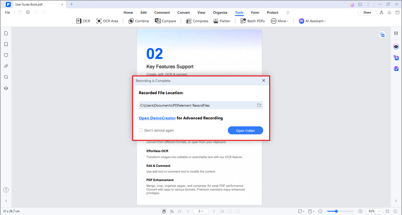The image size is (402, 215).
Task: Close the Recording is Complete dialog
Action: [263, 81]
